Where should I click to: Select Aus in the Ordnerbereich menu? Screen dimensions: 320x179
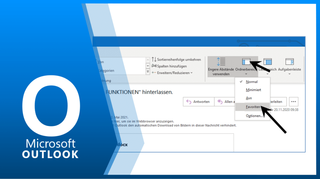(x=252, y=98)
